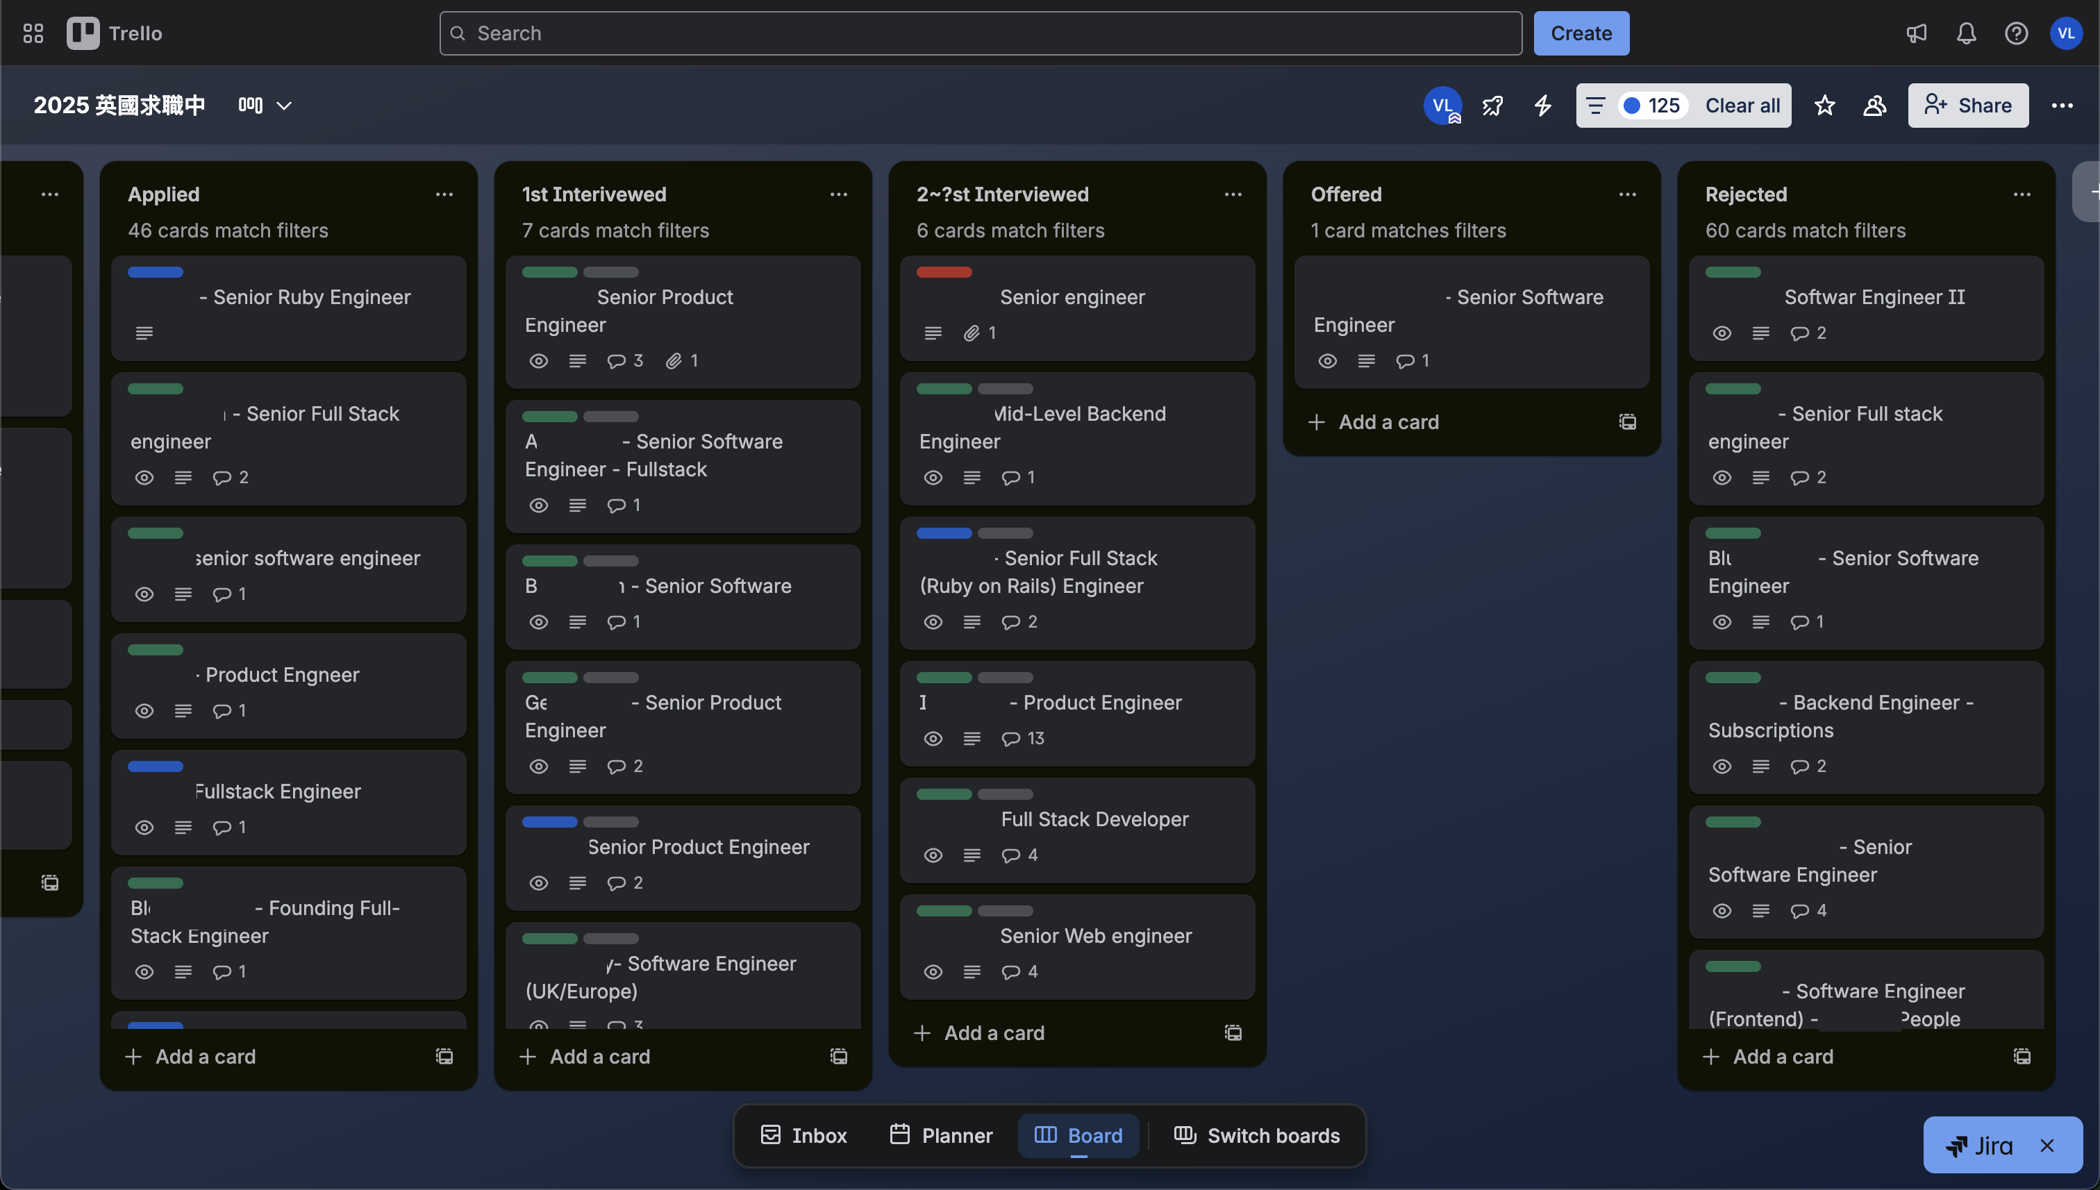The width and height of the screenshot is (2100, 1190).
Task: Click red label on Senior engineer card
Action: point(943,272)
